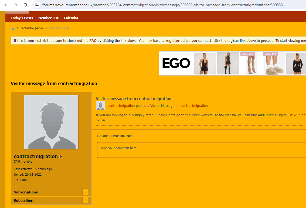306x208 pixels.
Task: Open poster contractmigration link in message
Action: point(121,106)
